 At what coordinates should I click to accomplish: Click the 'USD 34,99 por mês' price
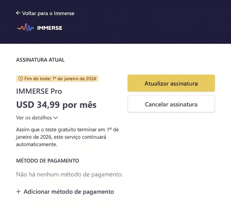[x=56, y=105]
